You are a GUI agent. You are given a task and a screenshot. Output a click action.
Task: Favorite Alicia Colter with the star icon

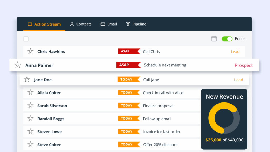[x=31, y=92]
